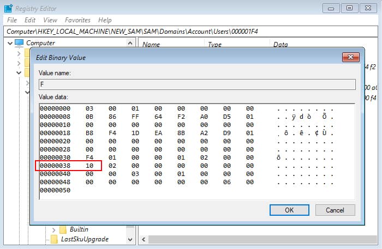Image resolution: width=382 pixels, height=249 pixels.
Task: Click the horizontal scroll left arrow
Action: point(144,240)
